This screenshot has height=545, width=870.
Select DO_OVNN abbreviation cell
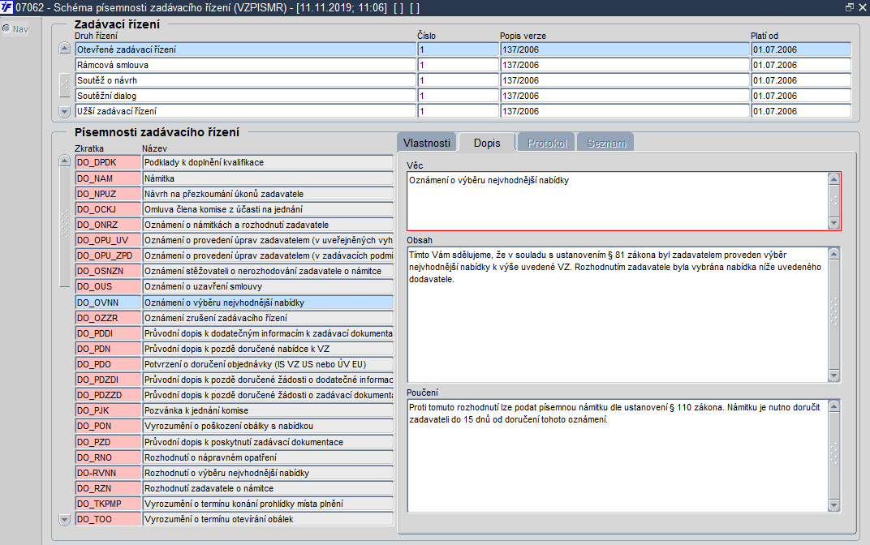point(108,303)
